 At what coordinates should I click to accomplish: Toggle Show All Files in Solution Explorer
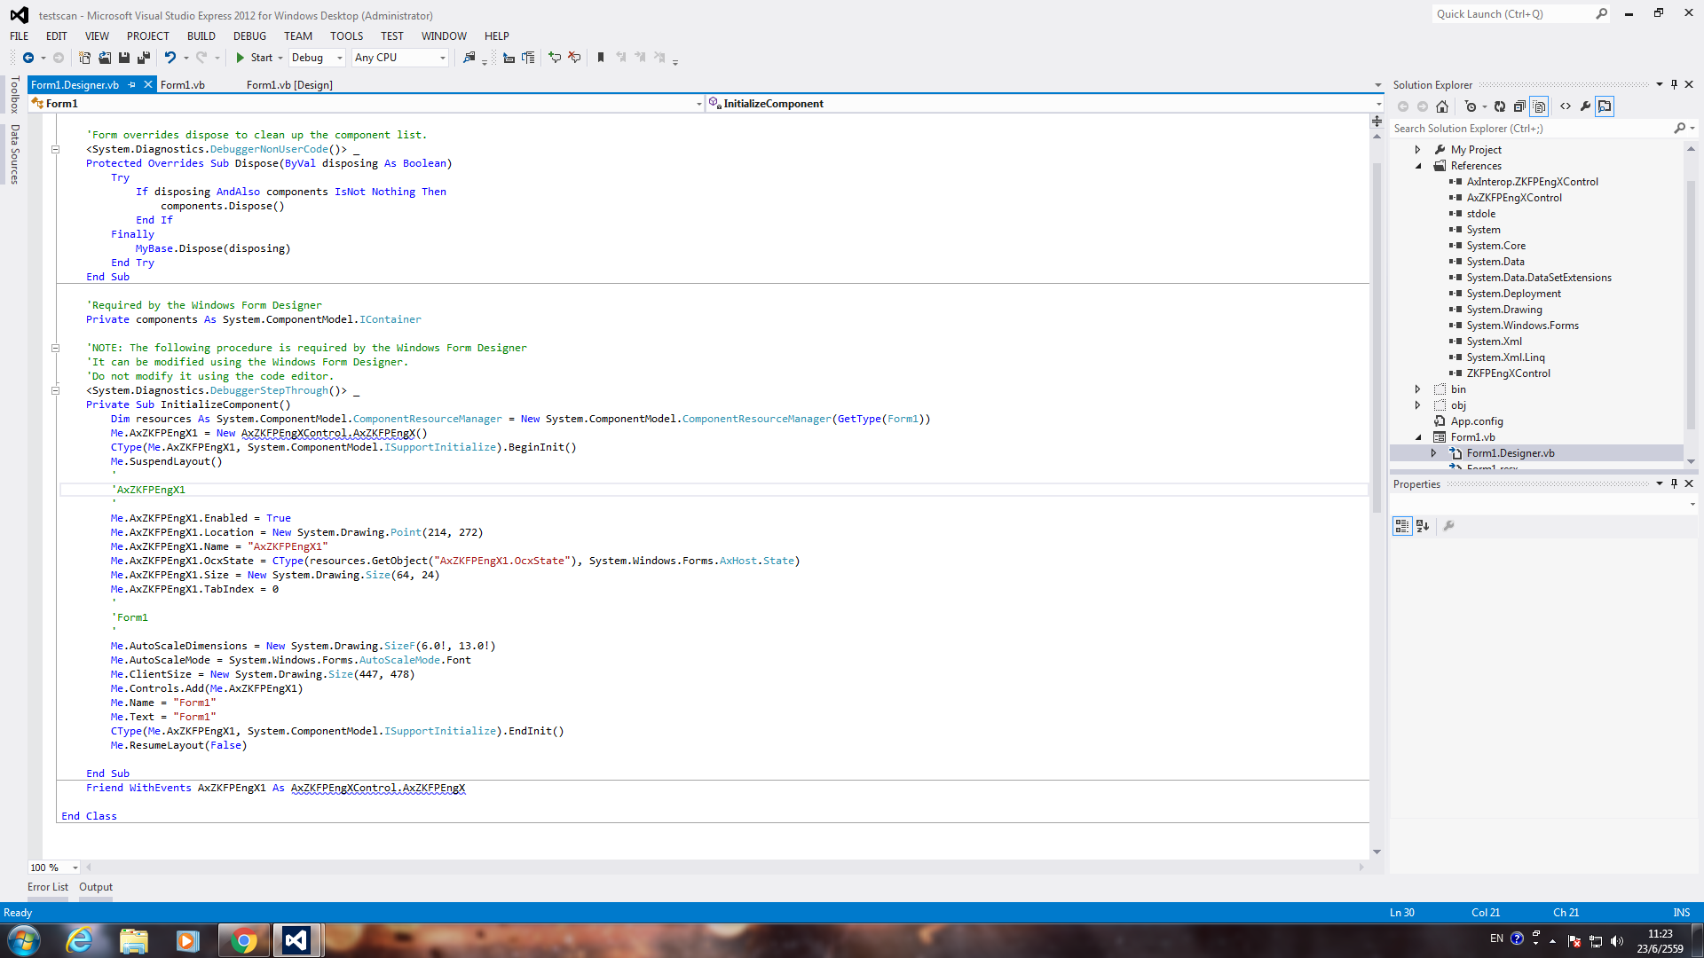(x=1540, y=106)
